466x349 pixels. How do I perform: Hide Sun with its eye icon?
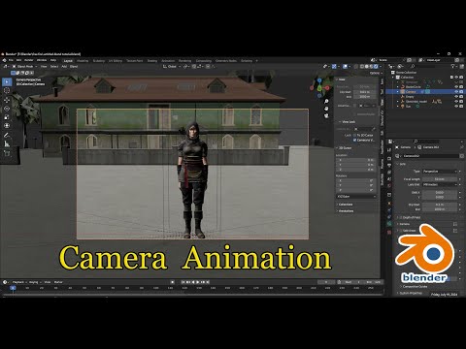[x=456, y=106]
